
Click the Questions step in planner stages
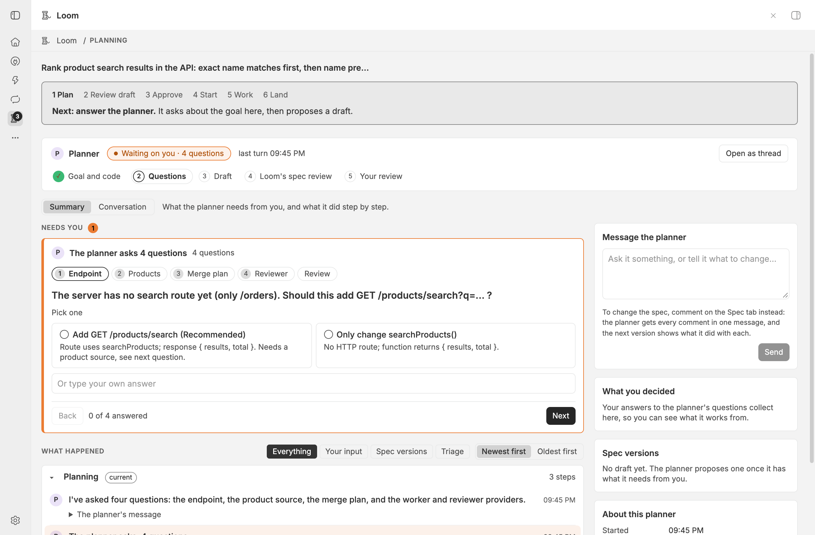[162, 176]
